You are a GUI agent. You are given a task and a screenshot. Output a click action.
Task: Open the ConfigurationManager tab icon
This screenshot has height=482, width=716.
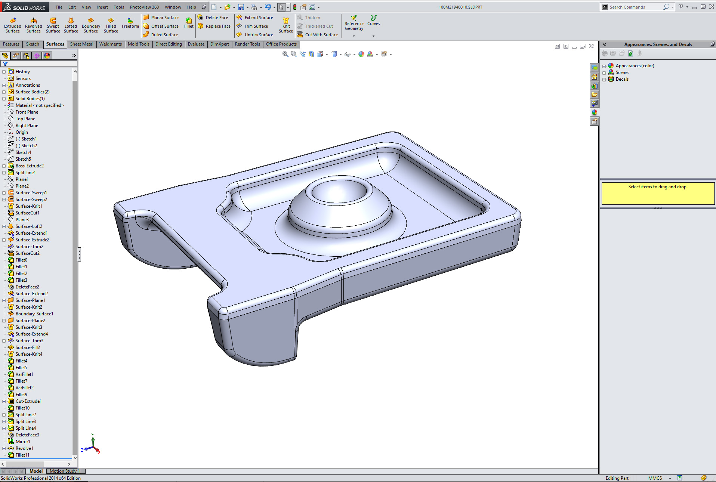[26, 56]
